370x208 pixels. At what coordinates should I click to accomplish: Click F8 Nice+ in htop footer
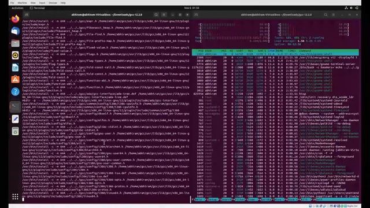pyautogui.click(x=293, y=199)
